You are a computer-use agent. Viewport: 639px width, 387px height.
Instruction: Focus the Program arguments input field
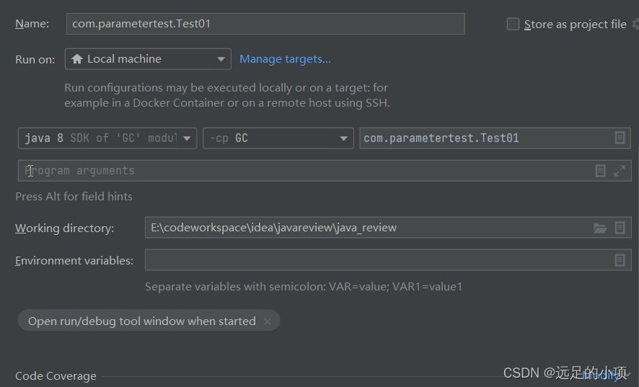click(x=303, y=171)
